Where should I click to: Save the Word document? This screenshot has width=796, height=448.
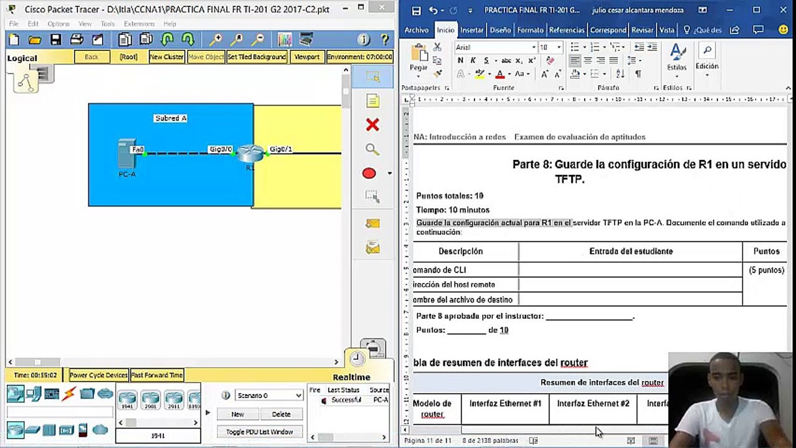416,11
